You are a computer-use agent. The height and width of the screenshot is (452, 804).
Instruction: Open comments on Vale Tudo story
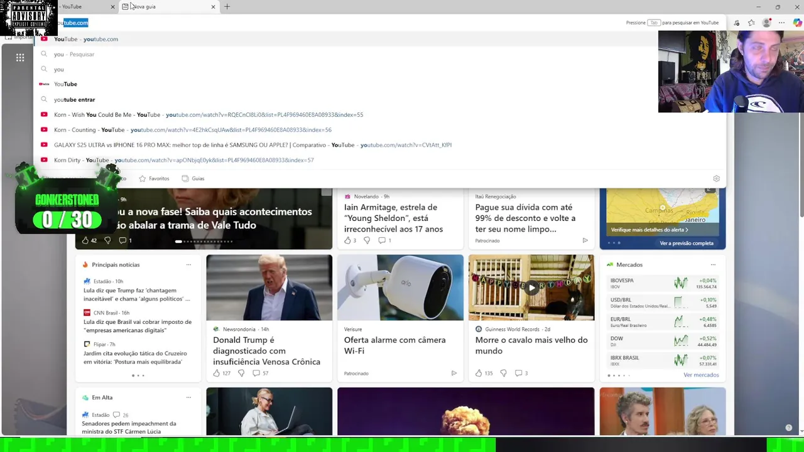[x=124, y=240]
